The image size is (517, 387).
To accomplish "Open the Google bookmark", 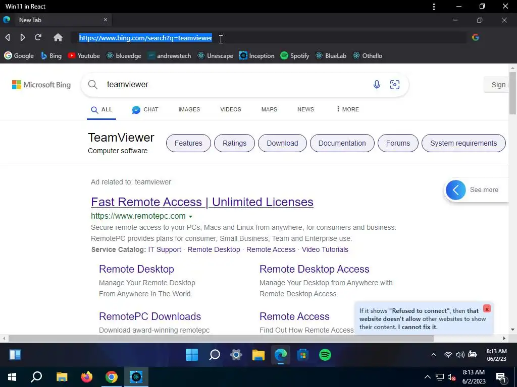I will point(19,55).
